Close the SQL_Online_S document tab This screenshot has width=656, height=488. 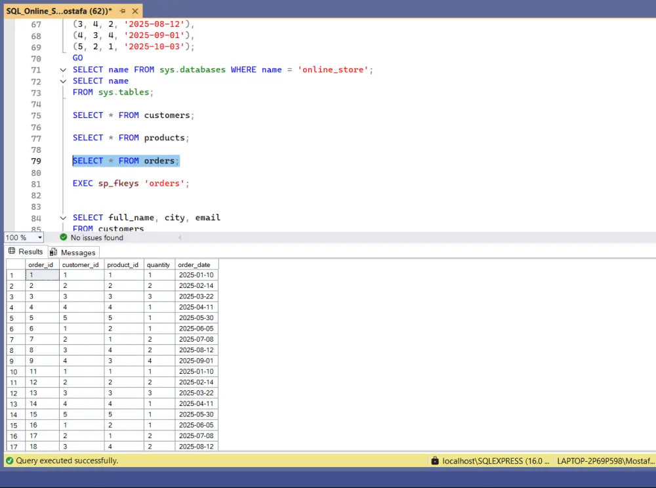(x=134, y=10)
